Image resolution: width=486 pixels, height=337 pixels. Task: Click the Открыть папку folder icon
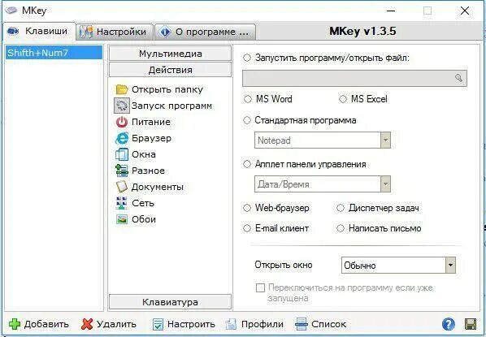coord(122,89)
